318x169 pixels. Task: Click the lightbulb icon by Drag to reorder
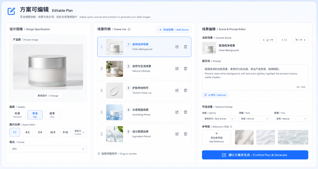pos(99,154)
